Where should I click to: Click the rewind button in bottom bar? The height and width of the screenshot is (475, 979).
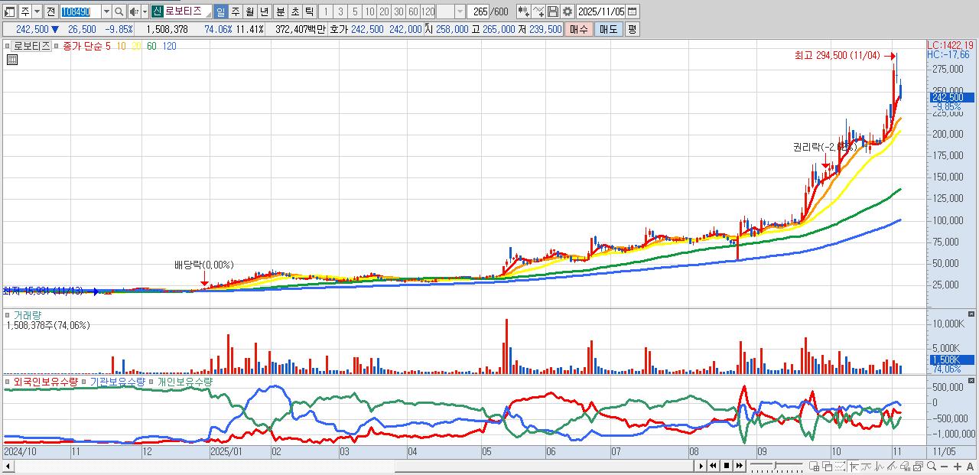pos(713,466)
